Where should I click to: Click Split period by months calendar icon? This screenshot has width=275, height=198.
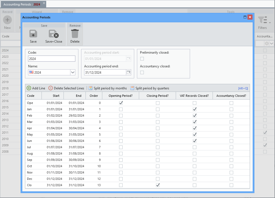(x=90, y=88)
